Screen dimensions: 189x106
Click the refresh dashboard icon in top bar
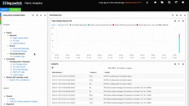click(147, 3)
